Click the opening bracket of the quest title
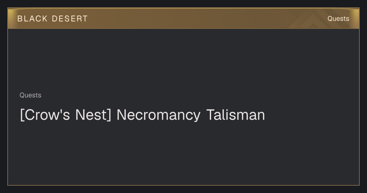Screen dimensions: 367x193 tap(22, 115)
